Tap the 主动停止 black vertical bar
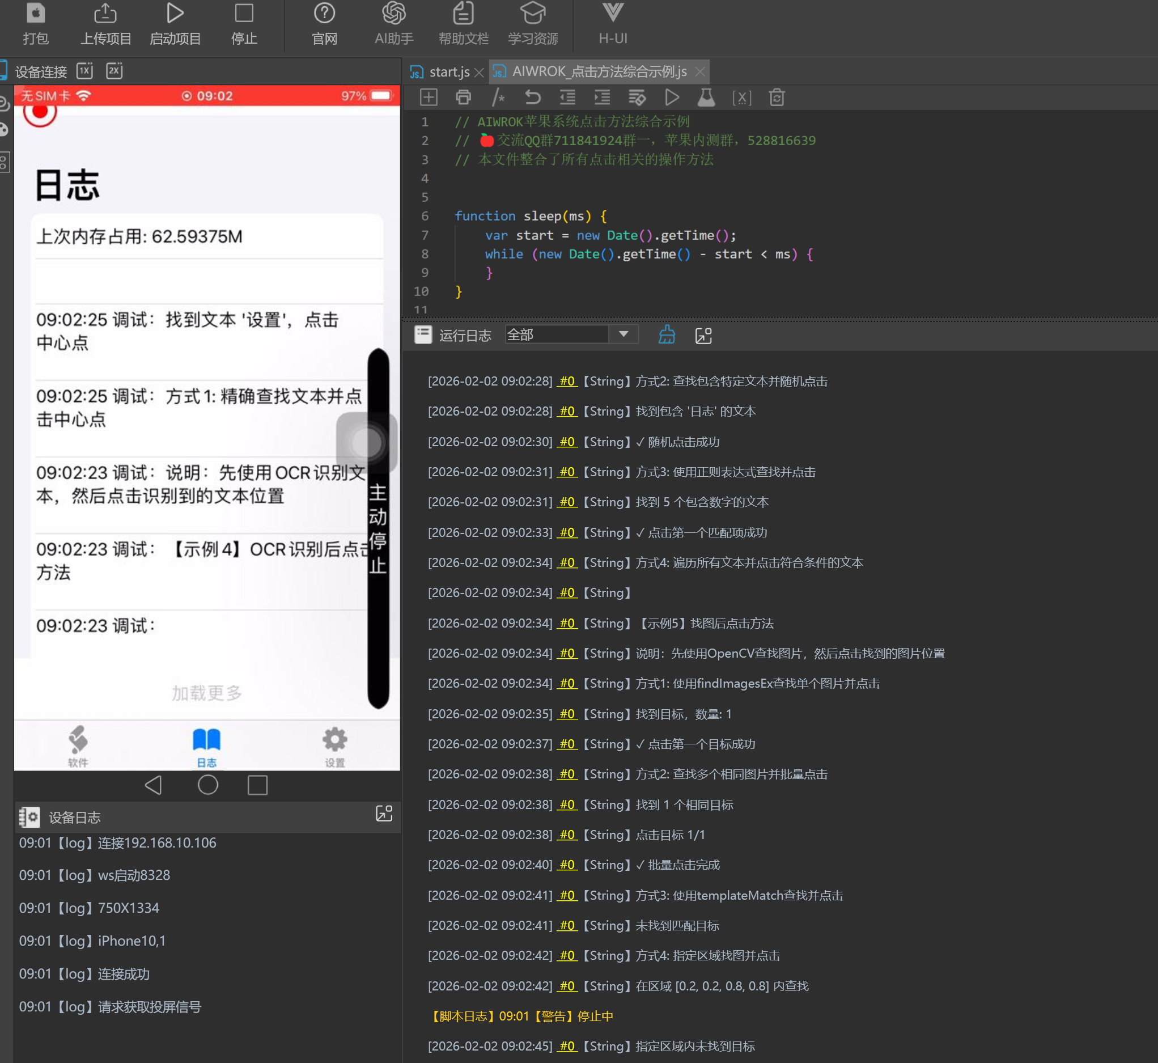This screenshot has width=1158, height=1063. (377, 528)
